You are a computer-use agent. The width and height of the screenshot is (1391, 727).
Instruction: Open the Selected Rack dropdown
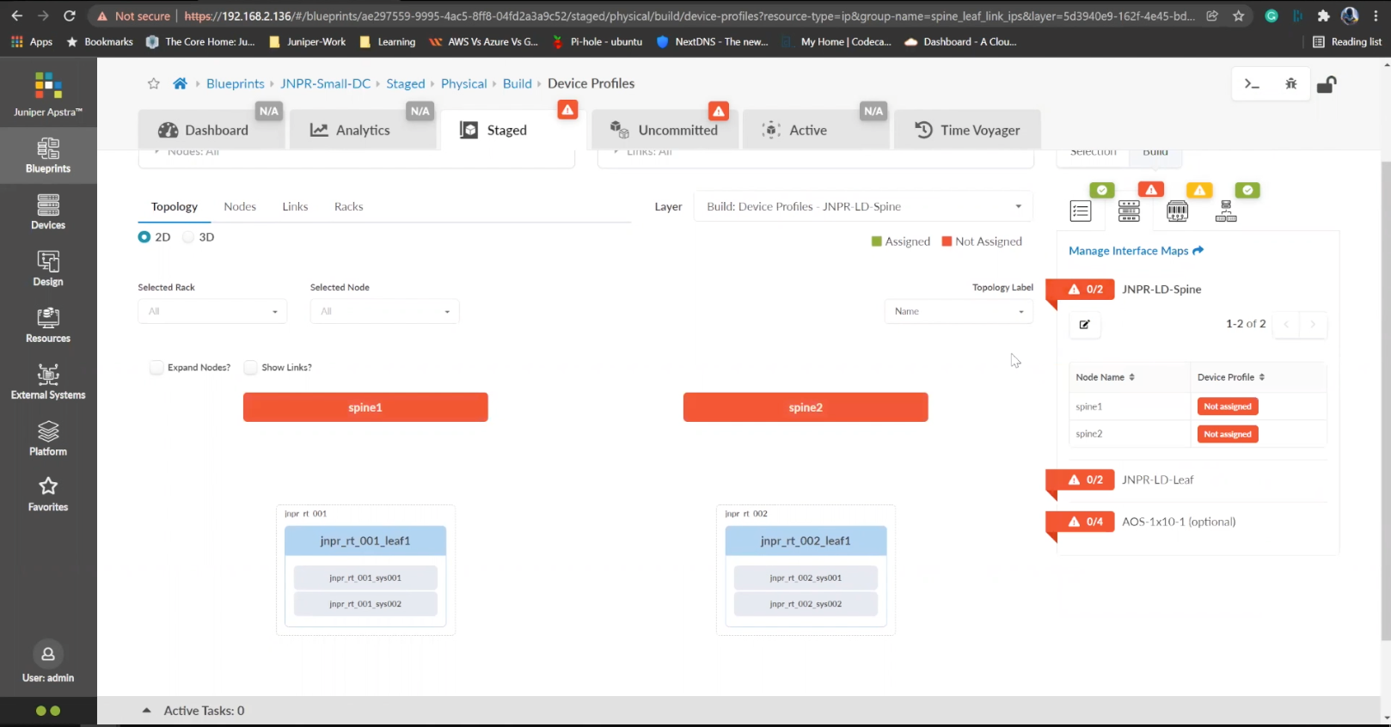212,311
